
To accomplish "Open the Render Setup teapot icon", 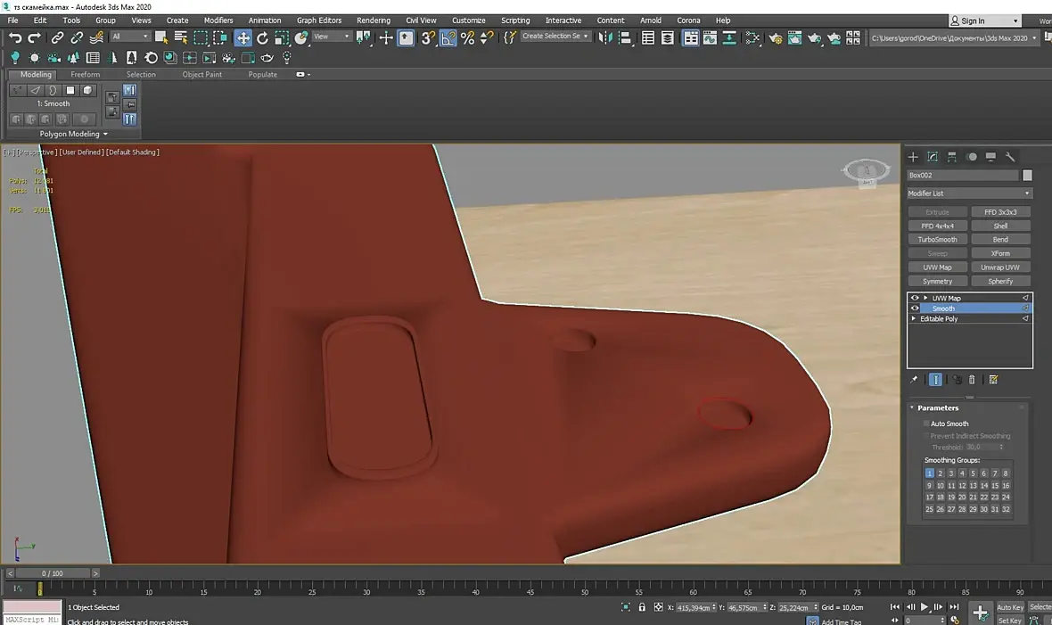I will click(x=774, y=37).
